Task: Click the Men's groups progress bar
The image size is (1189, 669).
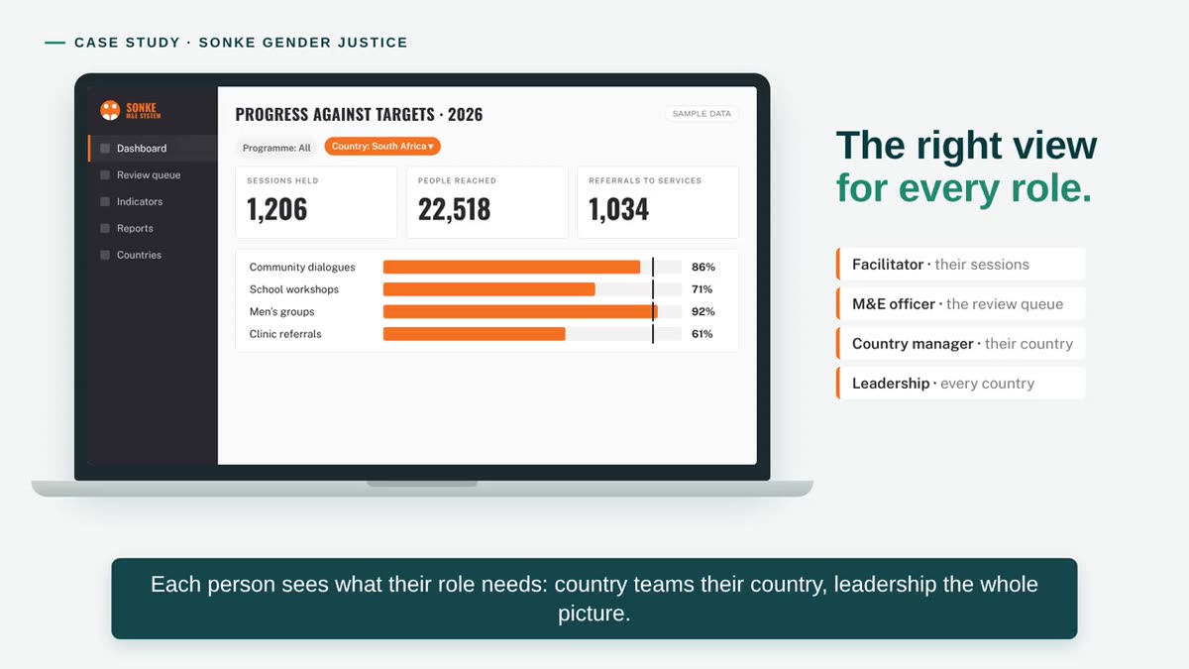Action: tap(532, 312)
